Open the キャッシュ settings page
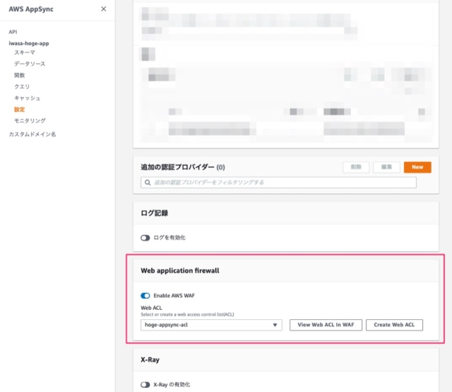Screen dimensions: 452x392 point(27,98)
